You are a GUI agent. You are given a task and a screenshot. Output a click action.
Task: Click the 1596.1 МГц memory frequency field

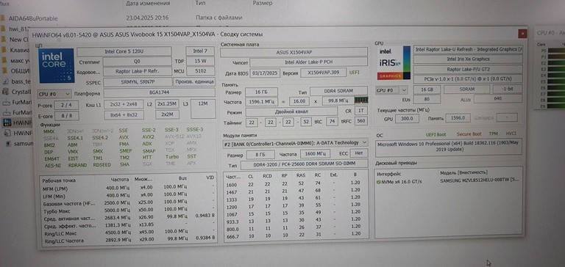pos(261,102)
